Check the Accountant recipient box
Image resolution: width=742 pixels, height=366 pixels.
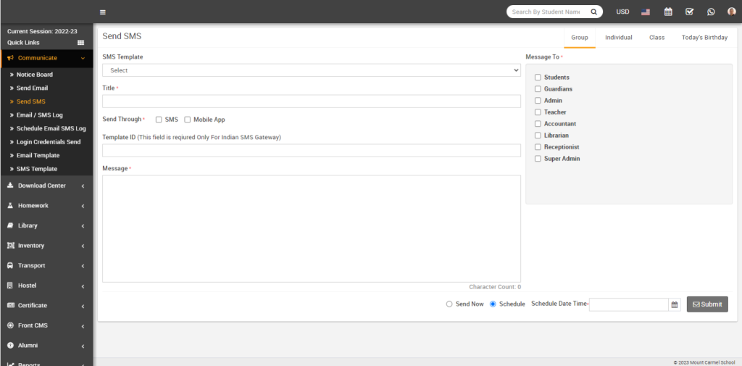pos(538,124)
